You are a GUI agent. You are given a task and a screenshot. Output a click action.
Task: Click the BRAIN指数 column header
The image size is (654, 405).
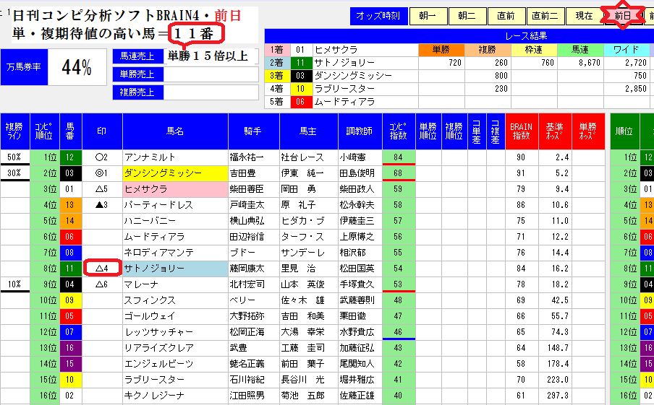(x=522, y=131)
